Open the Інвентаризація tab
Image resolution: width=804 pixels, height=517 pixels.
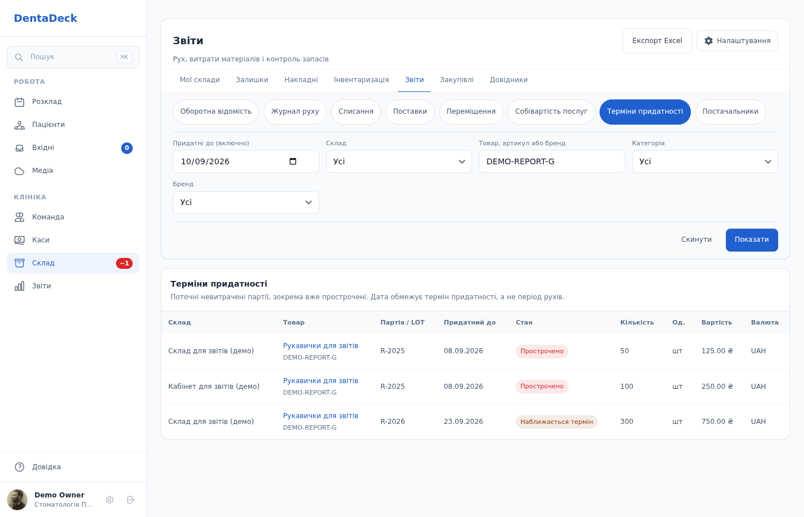(361, 80)
